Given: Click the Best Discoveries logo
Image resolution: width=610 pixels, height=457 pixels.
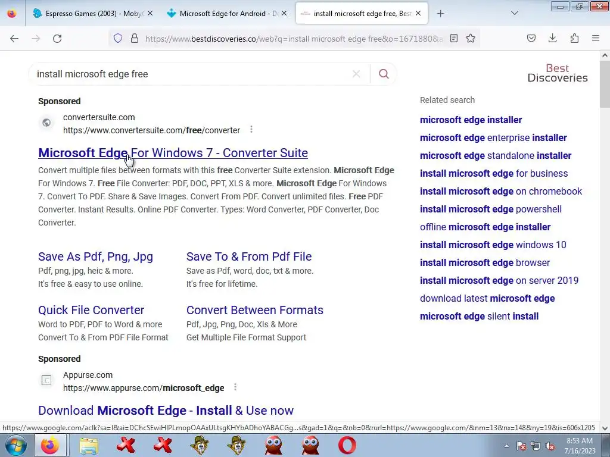Looking at the screenshot, I should (558, 73).
